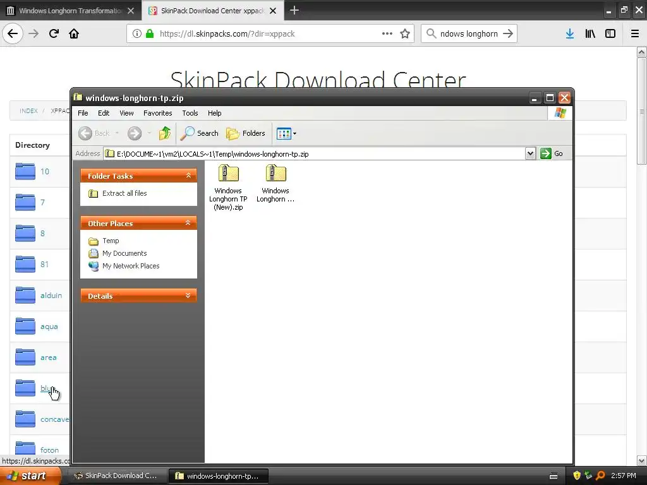Reload the page in Firefox
The width and height of the screenshot is (647, 485).
coord(54,33)
